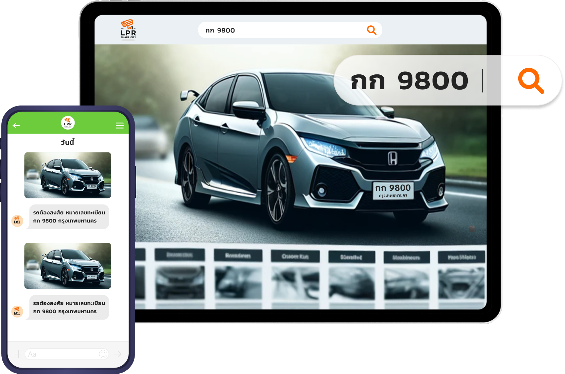The height and width of the screenshot is (374, 565).
Task: Tap the send arrow in the chat bar
Action: tap(118, 354)
